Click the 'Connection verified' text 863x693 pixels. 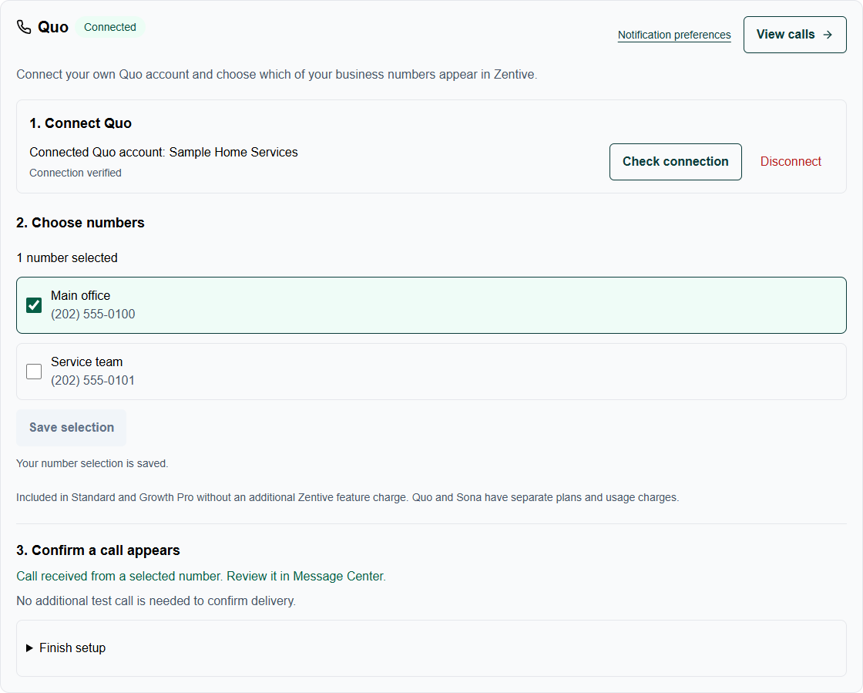click(x=76, y=173)
